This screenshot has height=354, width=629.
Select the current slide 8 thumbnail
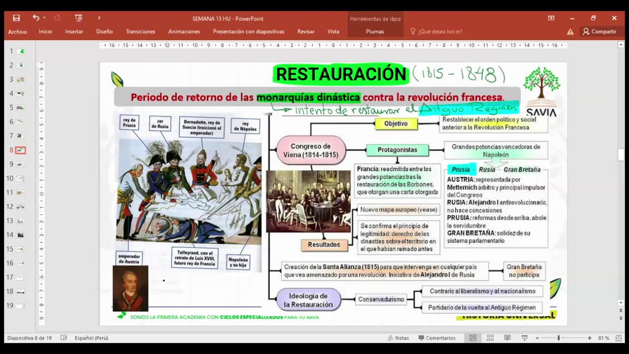21,150
